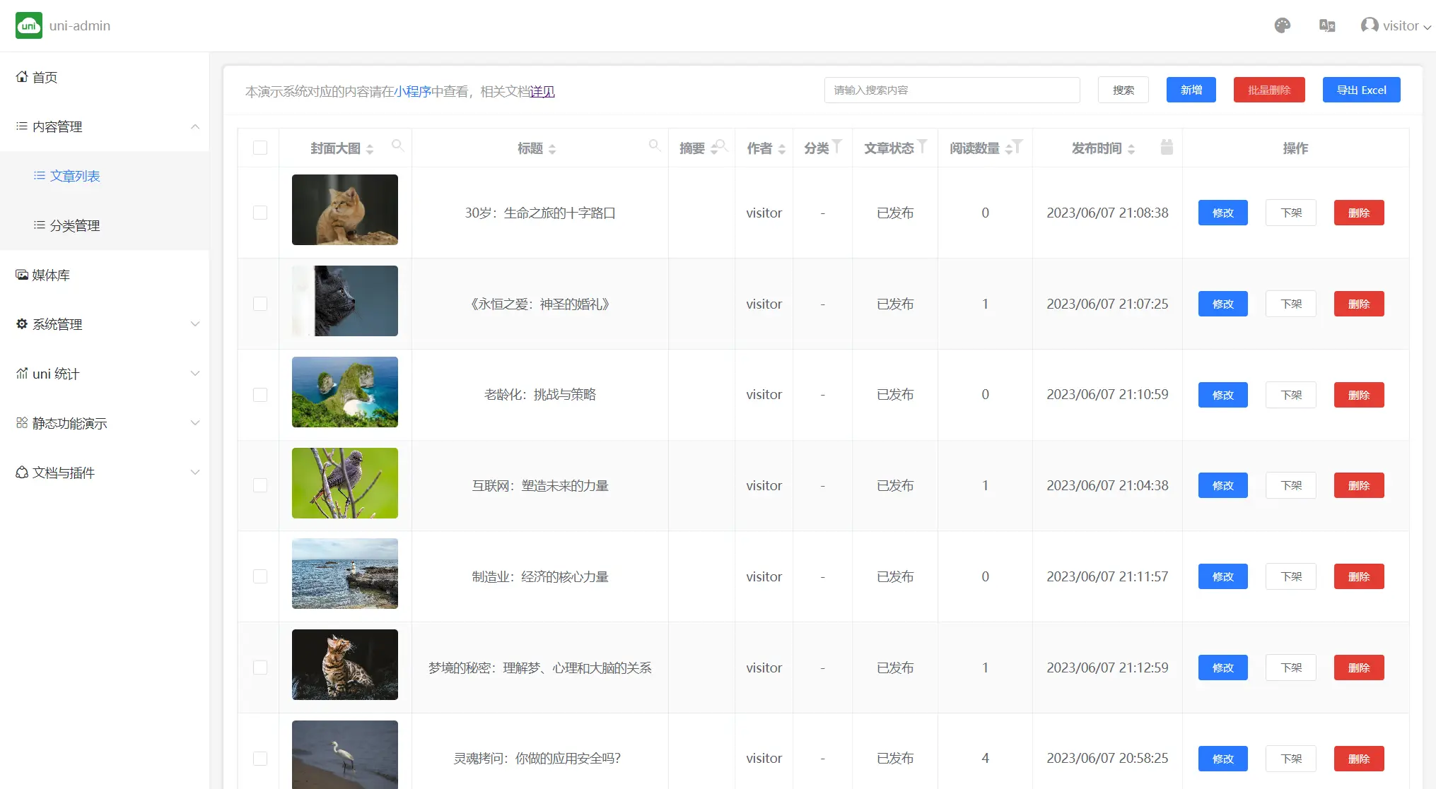Image resolution: width=1436 pixels, height=789 pixels.
Task: Click the filter icon in 文章状态 header
Action: pos(922,146)
